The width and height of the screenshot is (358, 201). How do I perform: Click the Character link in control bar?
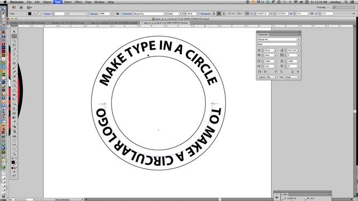pos(127,13)
